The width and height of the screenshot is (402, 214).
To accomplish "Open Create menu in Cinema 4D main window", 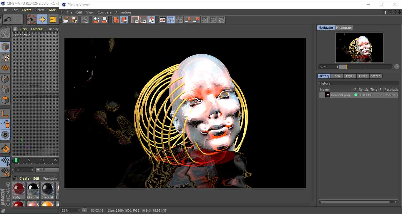I will [x=26, y=10].
